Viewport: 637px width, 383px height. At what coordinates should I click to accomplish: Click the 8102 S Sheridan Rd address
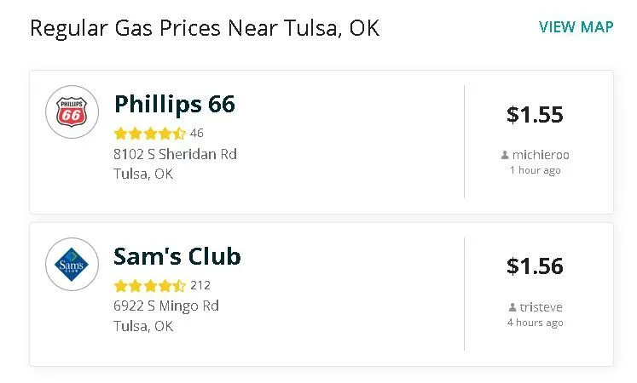175,155
